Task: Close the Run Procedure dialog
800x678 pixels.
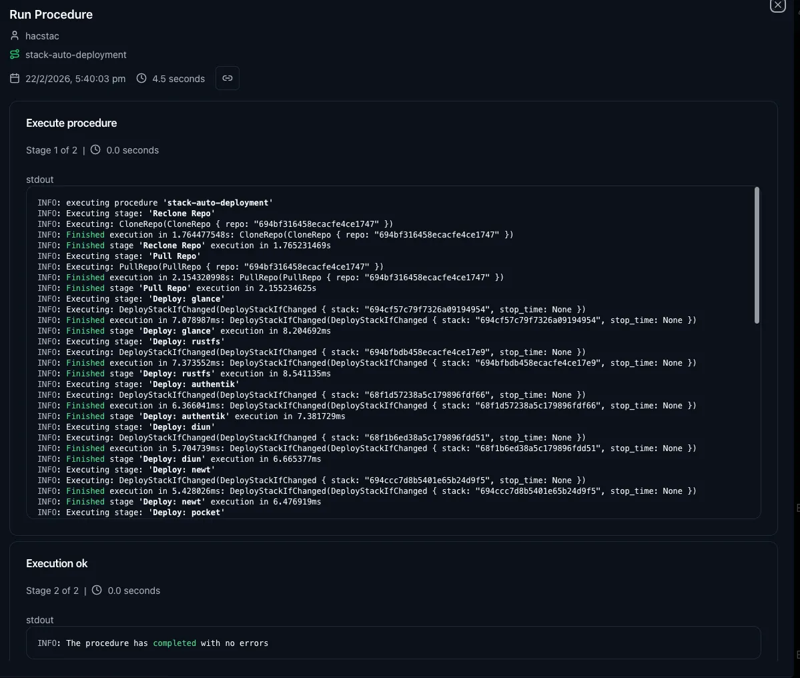Action: pos(777,5)
